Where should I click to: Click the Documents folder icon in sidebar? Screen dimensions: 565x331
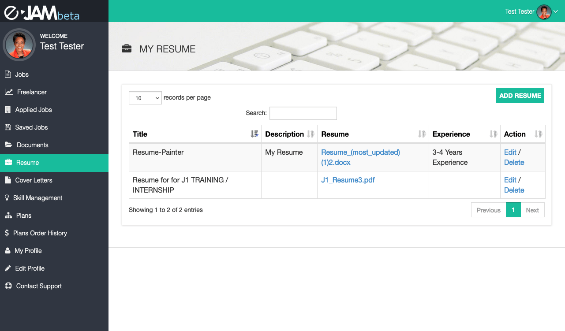click(x=8, y=145)
